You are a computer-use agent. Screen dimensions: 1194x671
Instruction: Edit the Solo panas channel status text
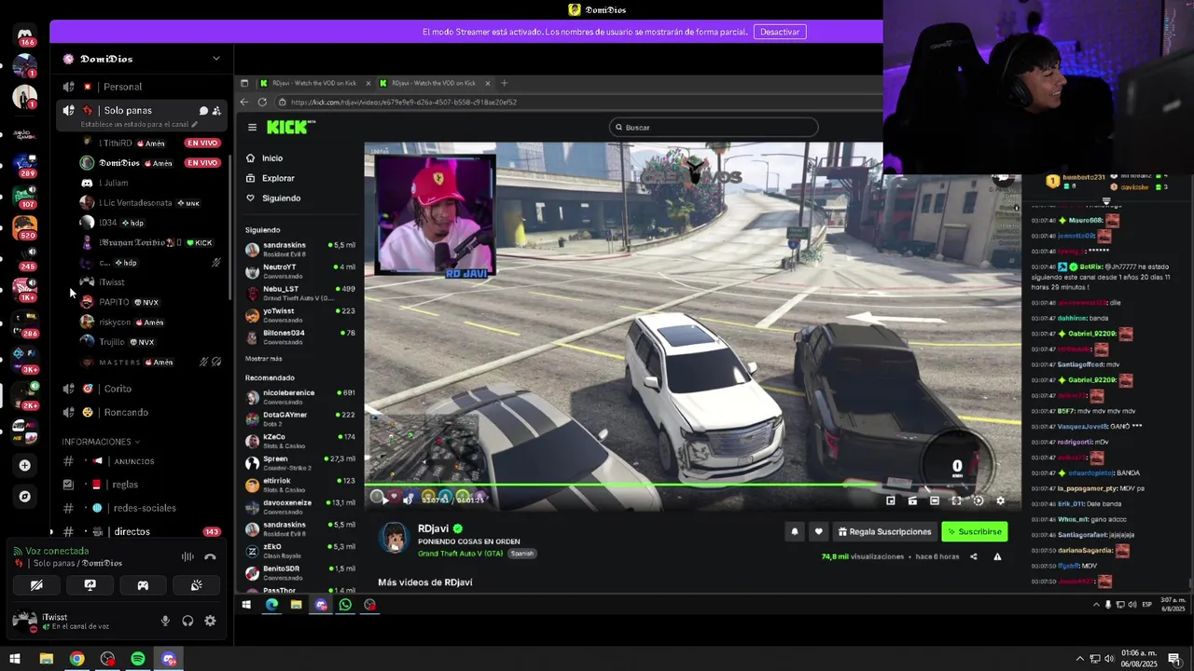(x=139, y=124)
